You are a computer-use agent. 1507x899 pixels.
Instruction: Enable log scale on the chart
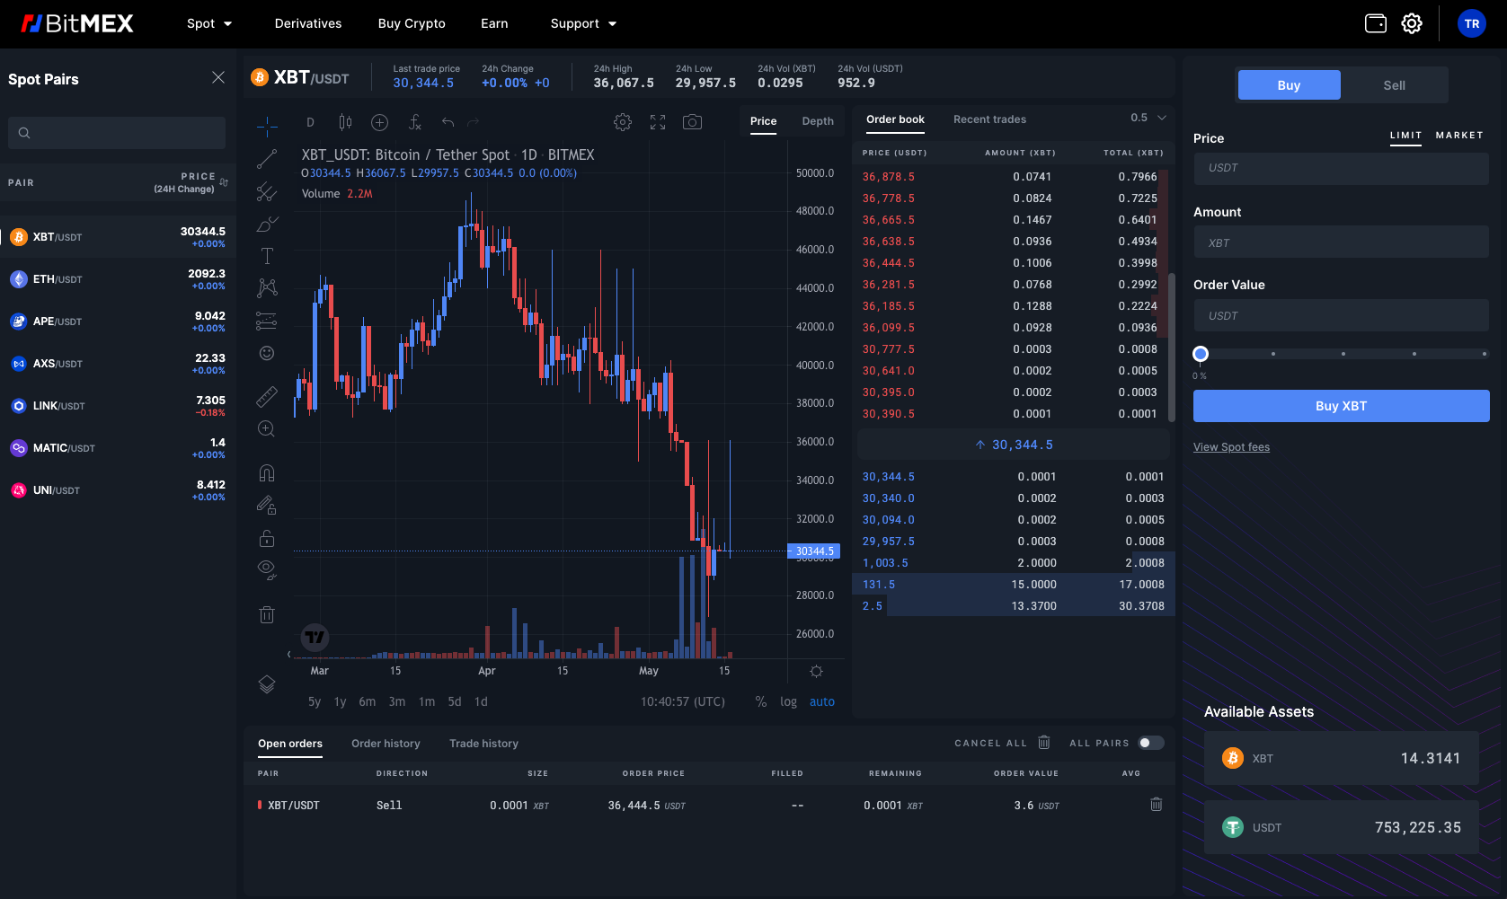pos(788,701)
